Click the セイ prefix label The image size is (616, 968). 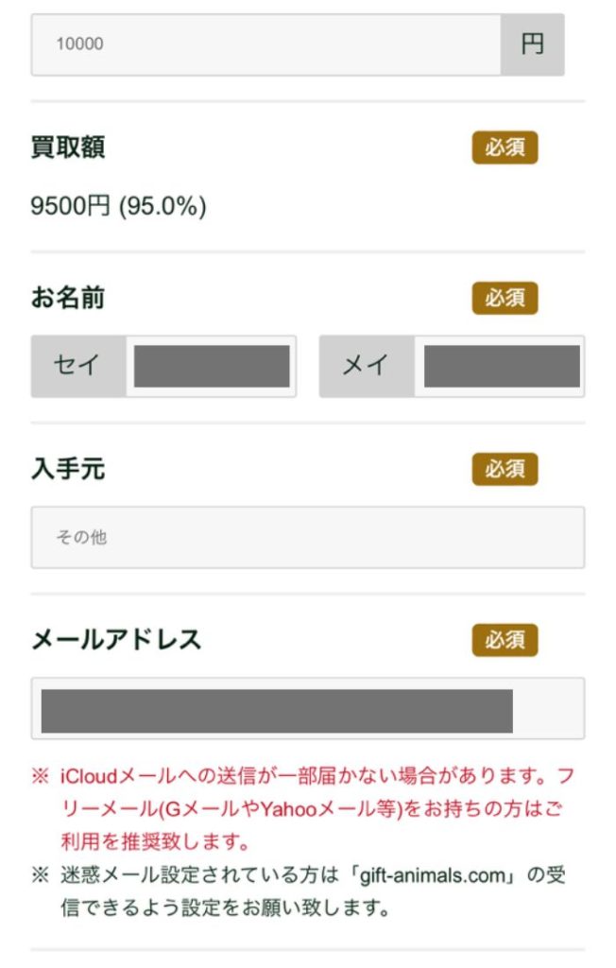[78, 367]
